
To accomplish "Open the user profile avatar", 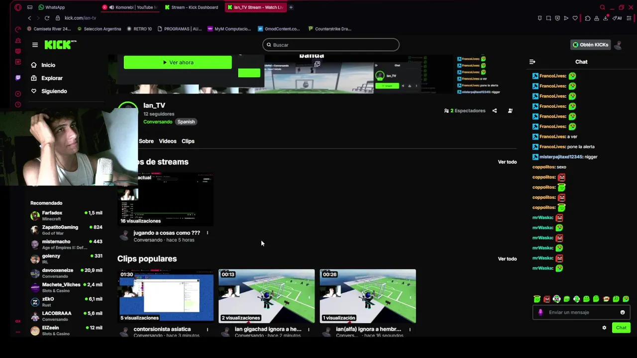I will (618, 45).
